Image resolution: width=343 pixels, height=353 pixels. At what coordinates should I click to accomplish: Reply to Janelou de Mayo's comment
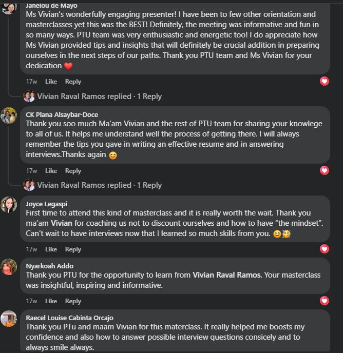(73, 82)
